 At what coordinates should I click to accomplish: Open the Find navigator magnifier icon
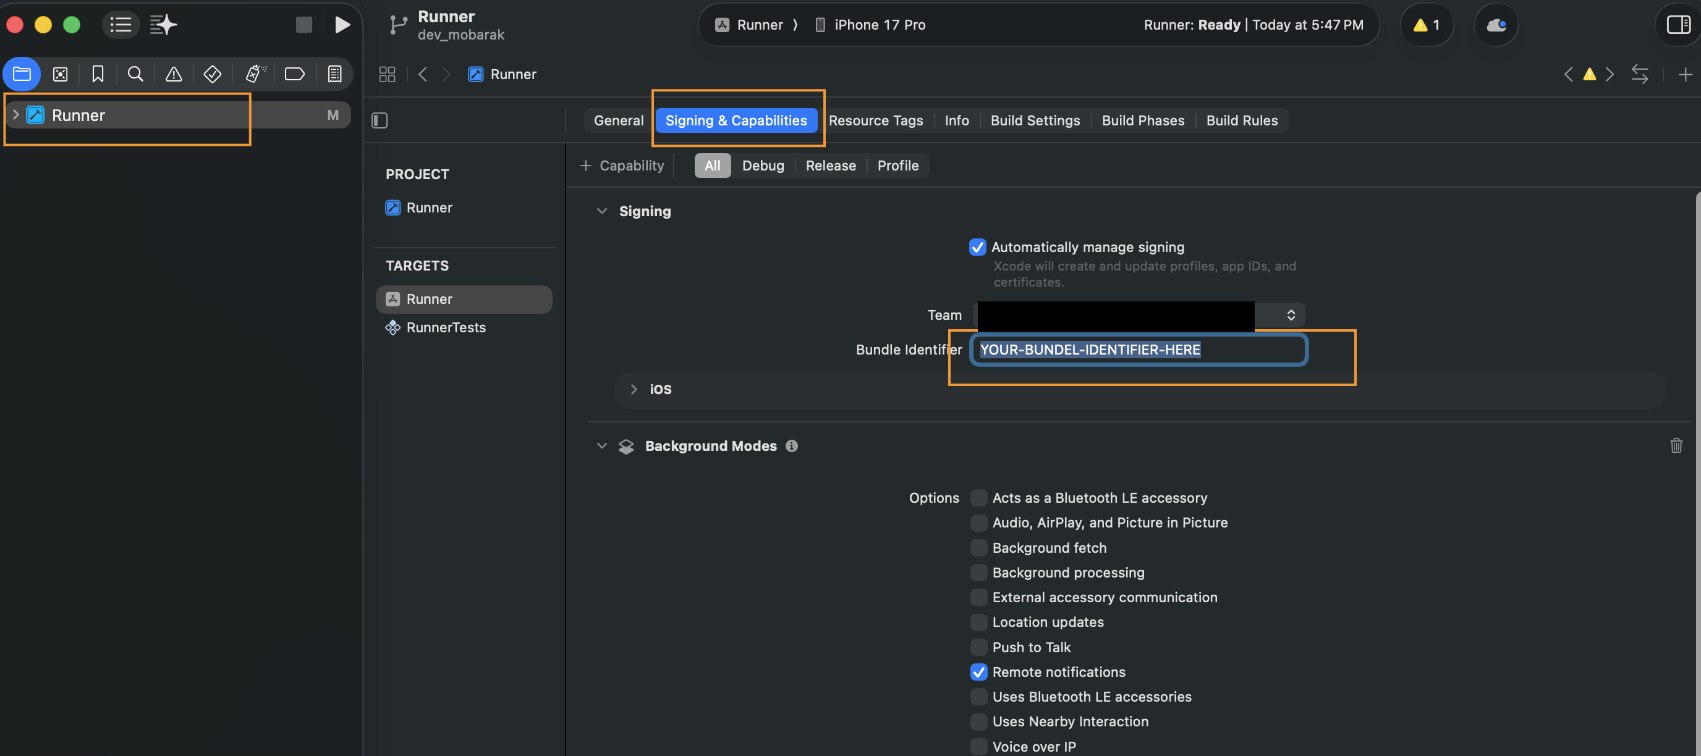coord(135,74)
